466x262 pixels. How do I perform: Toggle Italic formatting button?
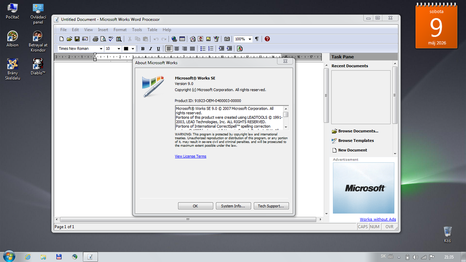(x=150, y=48)
